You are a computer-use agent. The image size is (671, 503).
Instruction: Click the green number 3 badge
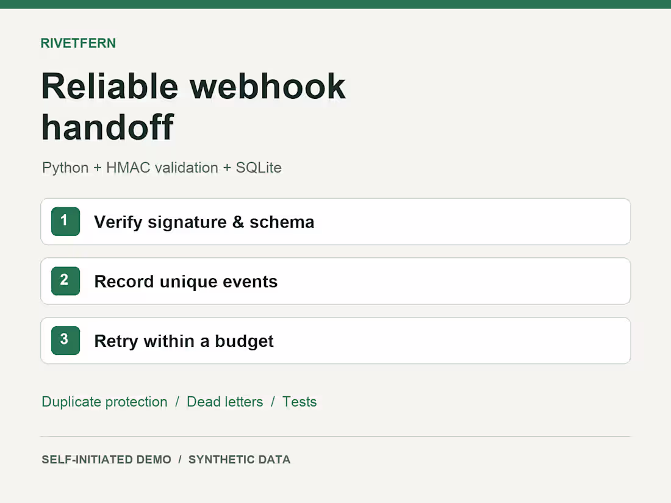[65, 340]
